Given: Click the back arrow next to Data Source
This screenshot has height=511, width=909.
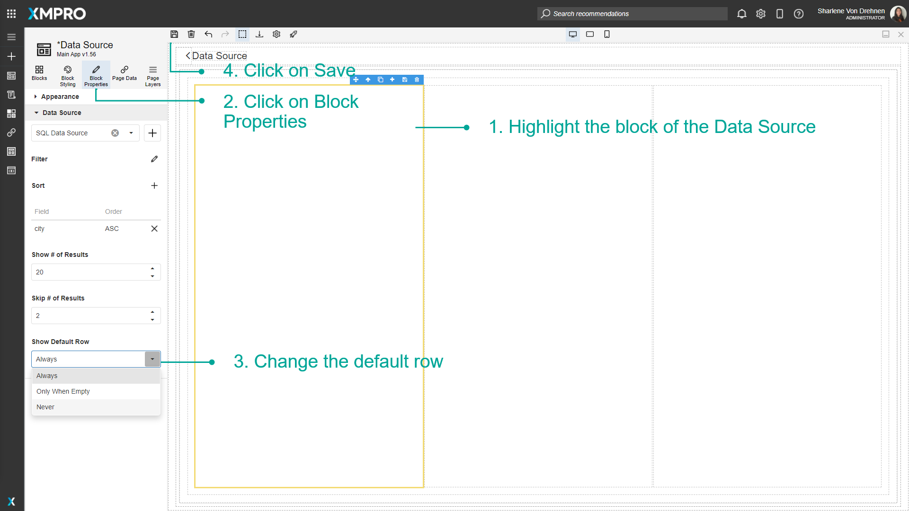Looking at the screenshot, I should (187, 56).
